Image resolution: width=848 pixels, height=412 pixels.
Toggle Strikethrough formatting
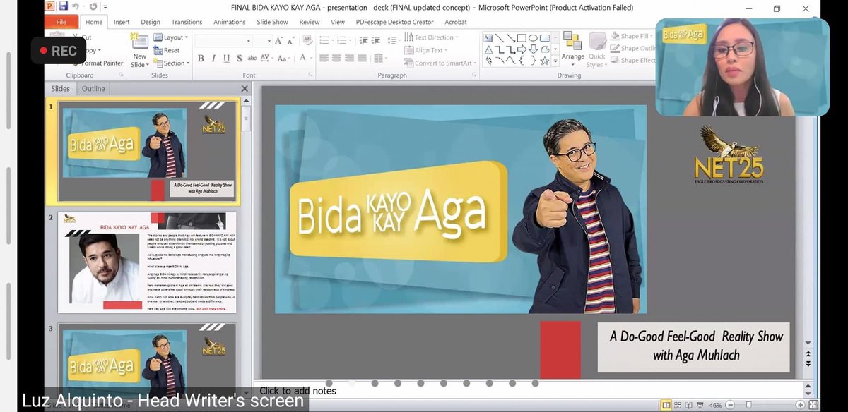251,58
